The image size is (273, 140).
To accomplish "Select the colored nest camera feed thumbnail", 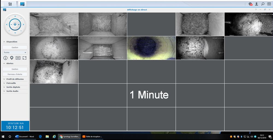I will 151,48.
